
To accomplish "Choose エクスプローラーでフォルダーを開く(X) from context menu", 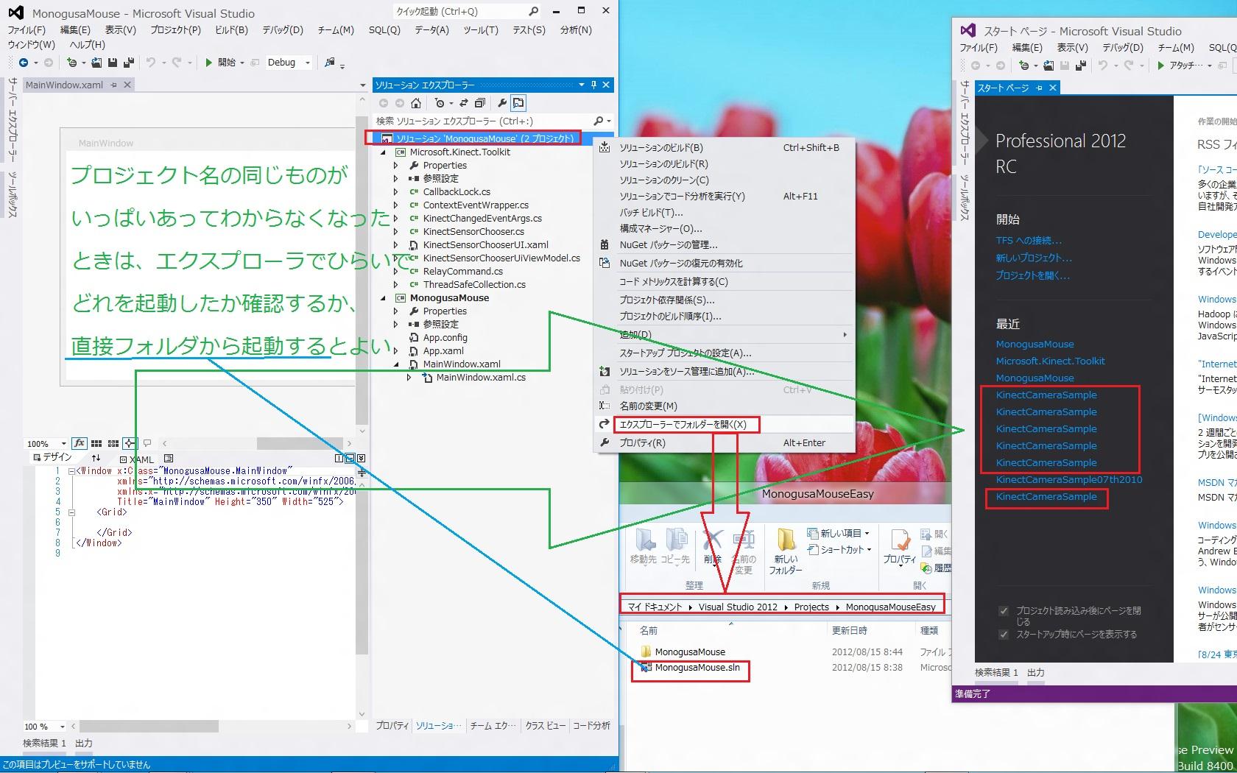I will click(724, 425).
